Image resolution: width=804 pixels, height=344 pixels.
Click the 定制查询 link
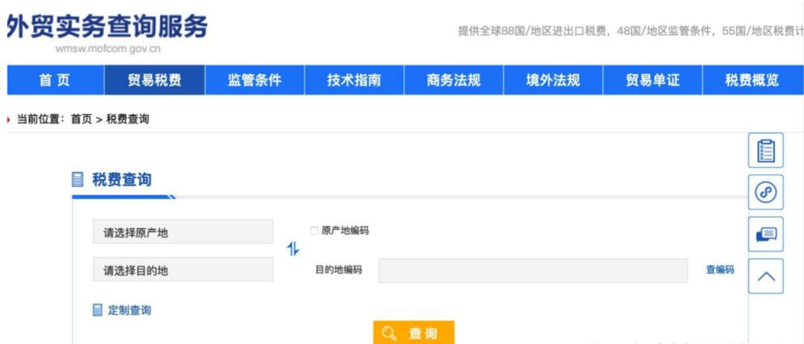[x=130, y=310]
